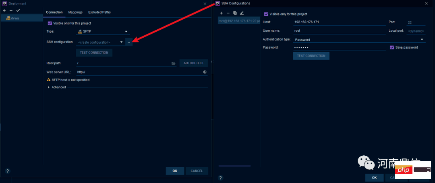The height and width of the screenshot is (183, 435).
Task: Open the SSH configuration dropdown
Action: tap(100, 42)
